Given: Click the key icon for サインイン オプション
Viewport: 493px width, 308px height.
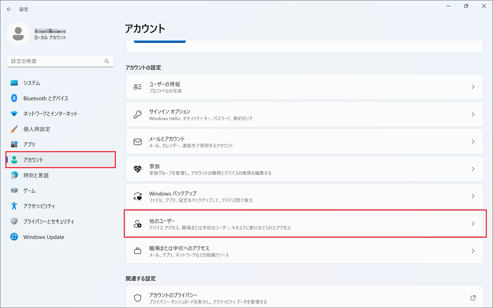Looking at the screenshot, I should pos(138,114).
